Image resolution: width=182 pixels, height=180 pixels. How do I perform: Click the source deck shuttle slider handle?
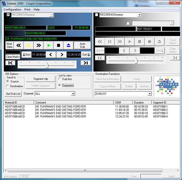tap(47, 65)
